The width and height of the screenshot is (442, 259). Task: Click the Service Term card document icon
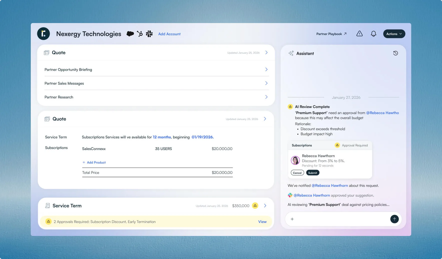click(x=47, y=206)
